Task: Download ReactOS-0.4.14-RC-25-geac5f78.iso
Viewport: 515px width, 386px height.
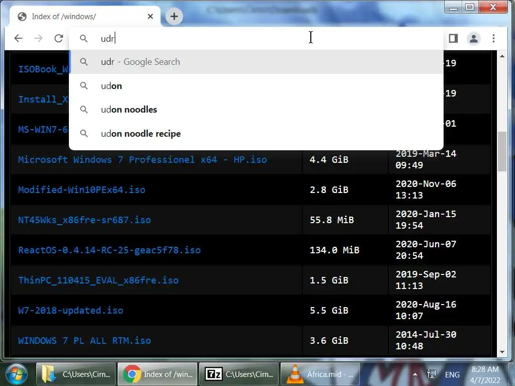Action: coord(109,250)
